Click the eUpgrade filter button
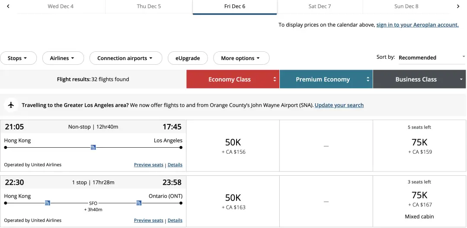The width and height of the screenshot is (467, 228). pyautogui.click(x=188, y=58)
